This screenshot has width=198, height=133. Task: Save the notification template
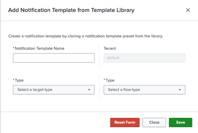[x=180, y=122]
